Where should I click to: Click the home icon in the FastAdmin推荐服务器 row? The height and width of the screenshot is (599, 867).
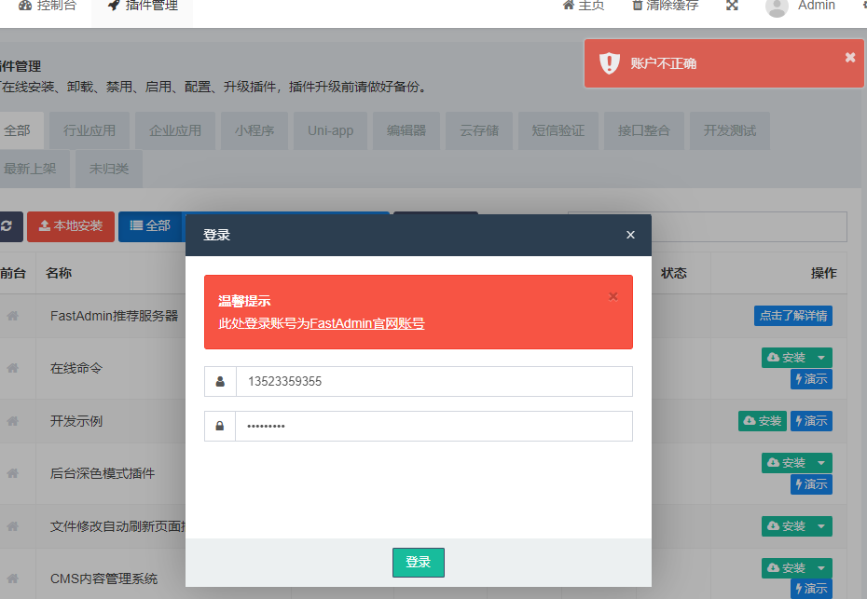[13, 316]
